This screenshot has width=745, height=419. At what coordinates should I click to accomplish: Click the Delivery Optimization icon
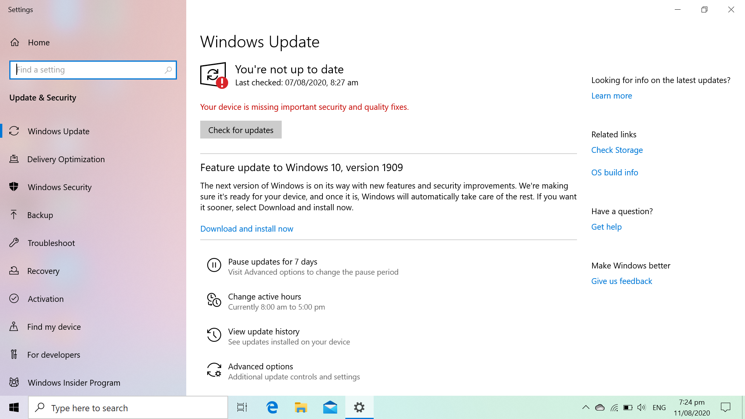coord(14,159)
